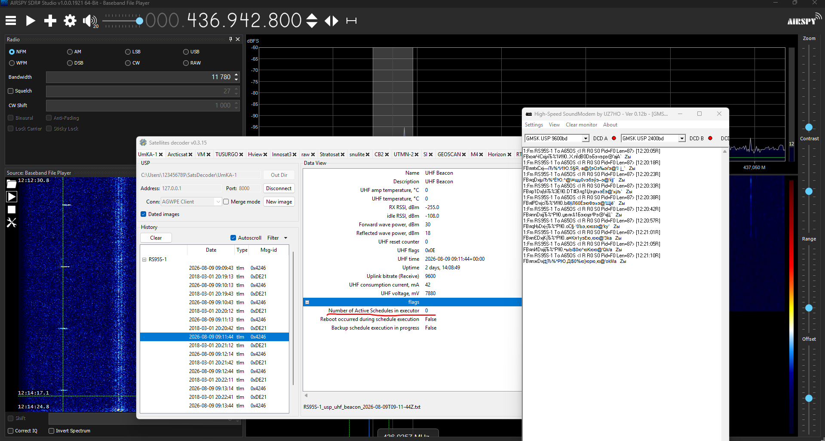Select USB demodulation mode
The height and width of the screenshot is (441, 825).
tap(186, 52)
